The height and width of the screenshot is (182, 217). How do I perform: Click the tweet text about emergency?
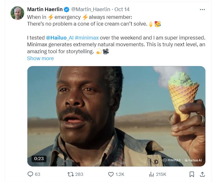(x=80, y=17)
